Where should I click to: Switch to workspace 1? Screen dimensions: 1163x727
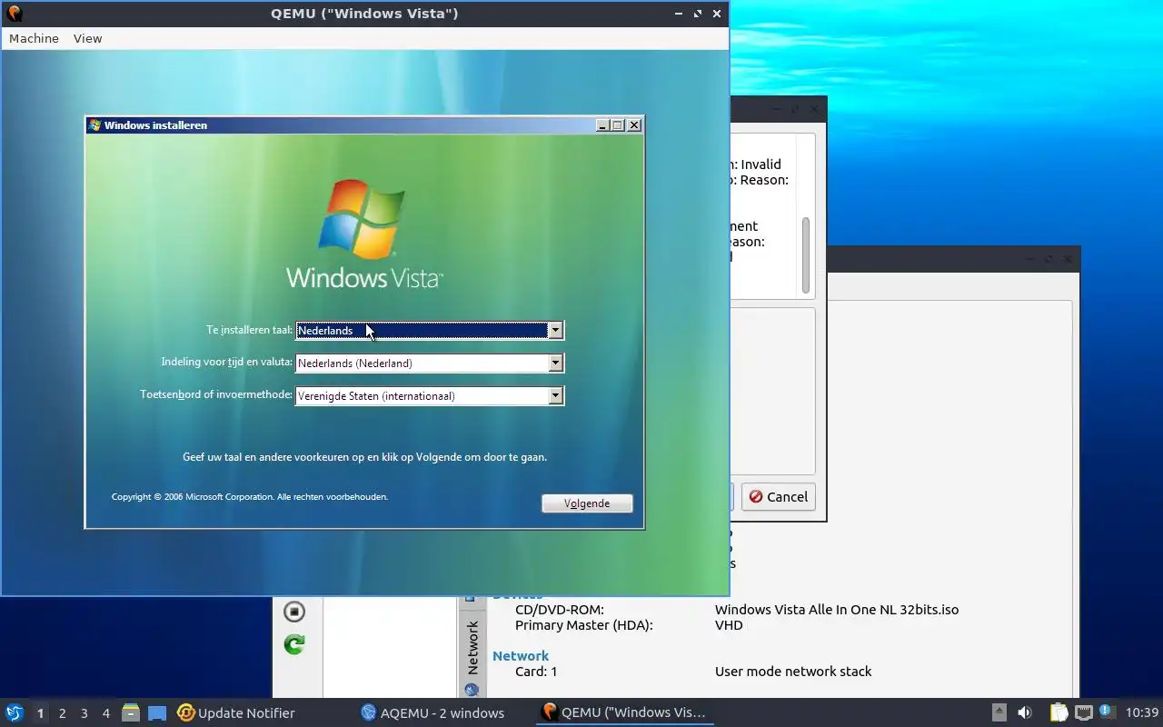pyautogui.click(x=40, y=713)
